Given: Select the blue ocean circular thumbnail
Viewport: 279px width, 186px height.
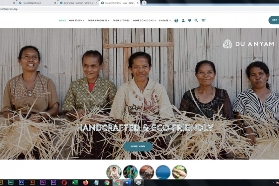Looking at the screenshot, I should point(163,172).
